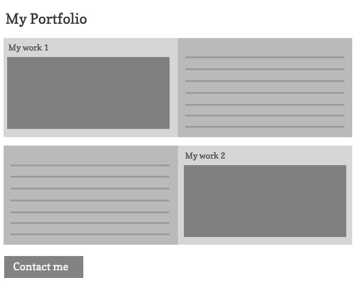Select the "My work 1" title

29,48
